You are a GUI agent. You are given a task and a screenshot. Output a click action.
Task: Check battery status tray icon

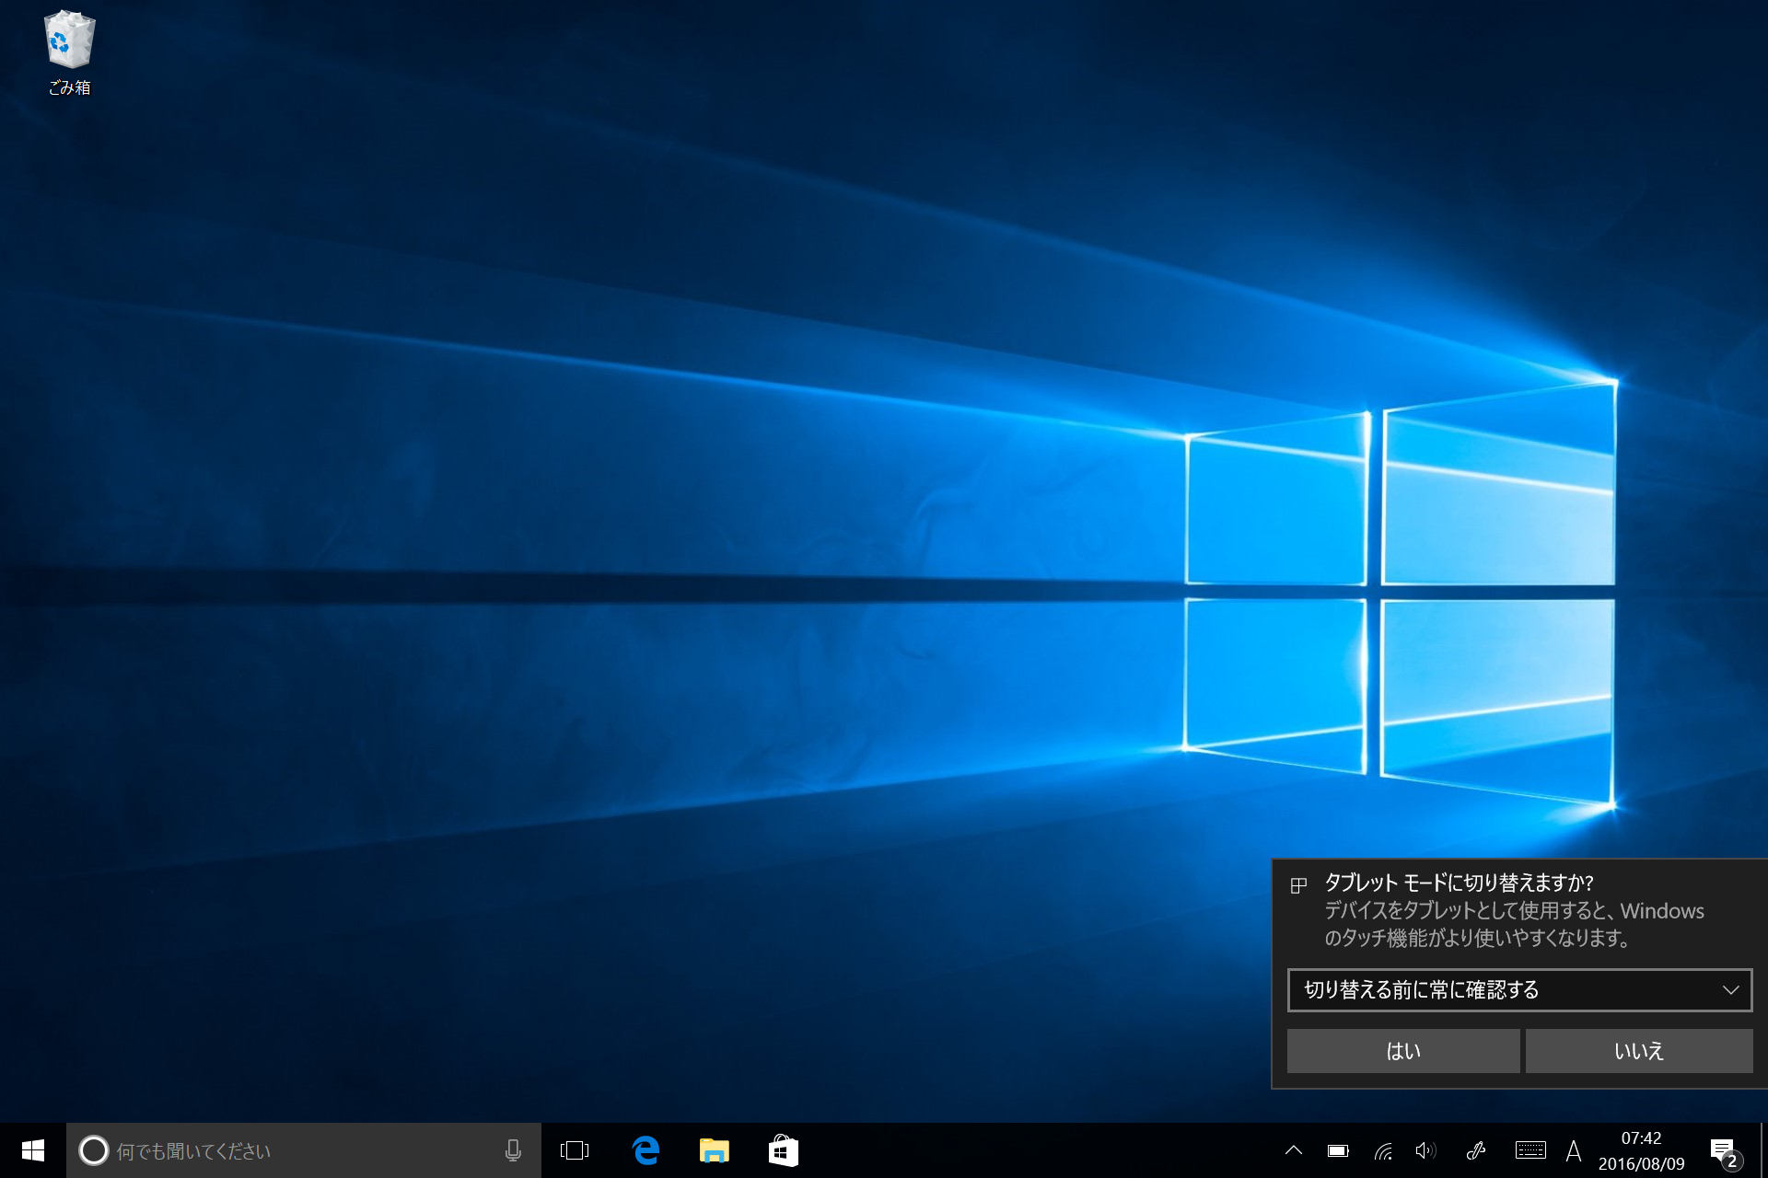coord(1337,1150)
